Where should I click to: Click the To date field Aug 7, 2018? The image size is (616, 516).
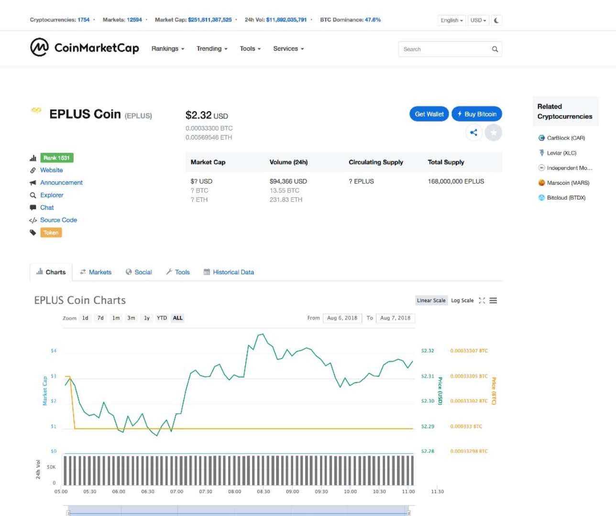395,318
